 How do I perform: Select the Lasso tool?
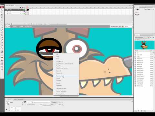click(x=2, y=17)
